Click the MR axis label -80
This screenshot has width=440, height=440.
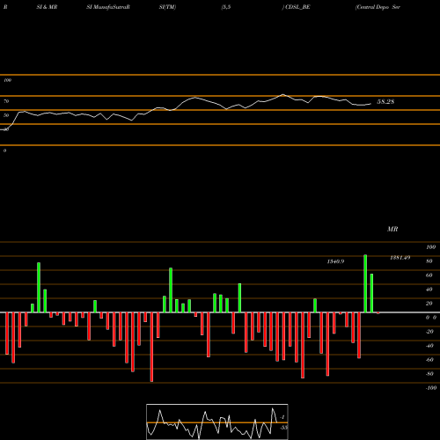429,374
